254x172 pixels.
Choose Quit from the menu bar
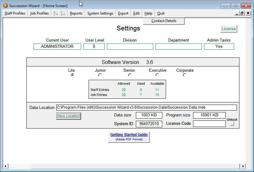click(x=161, y=13)
